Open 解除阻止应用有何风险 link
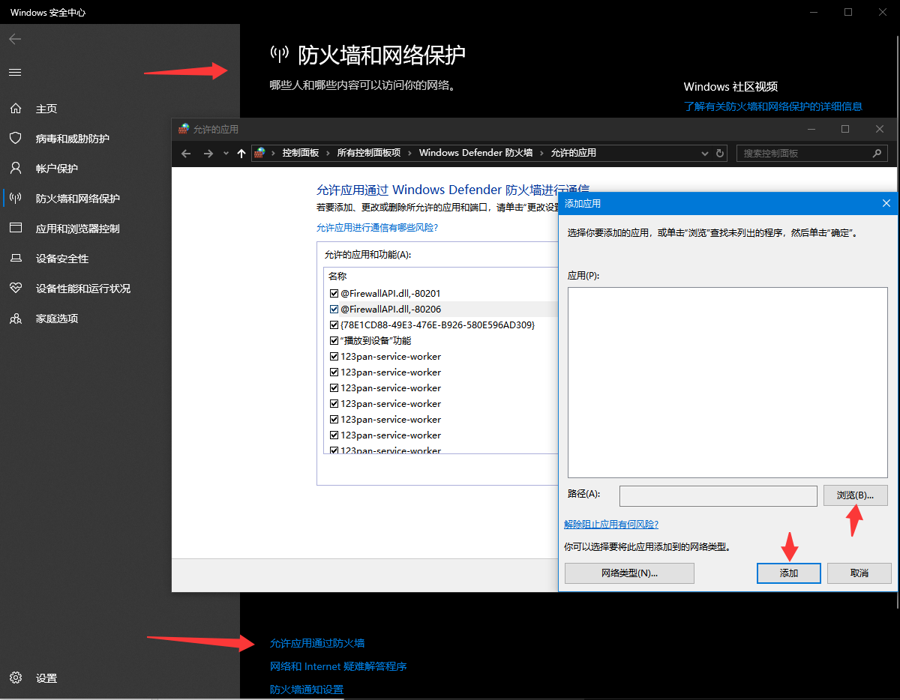This screenshot has height=700, width=900. [x=611, y=524]
